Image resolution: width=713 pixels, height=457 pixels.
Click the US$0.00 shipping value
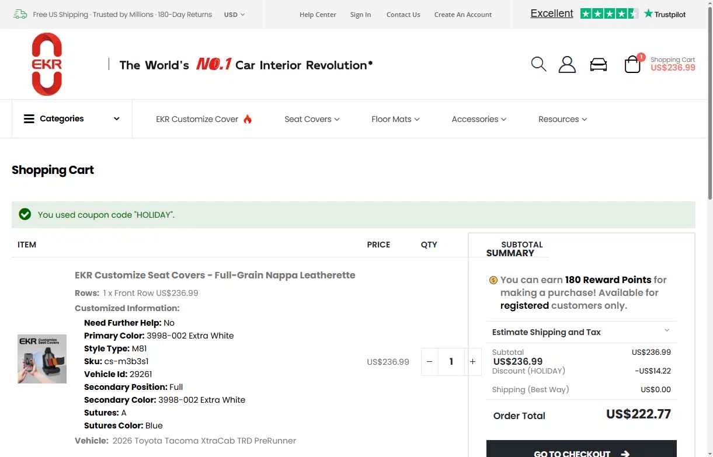click(656, 389)
